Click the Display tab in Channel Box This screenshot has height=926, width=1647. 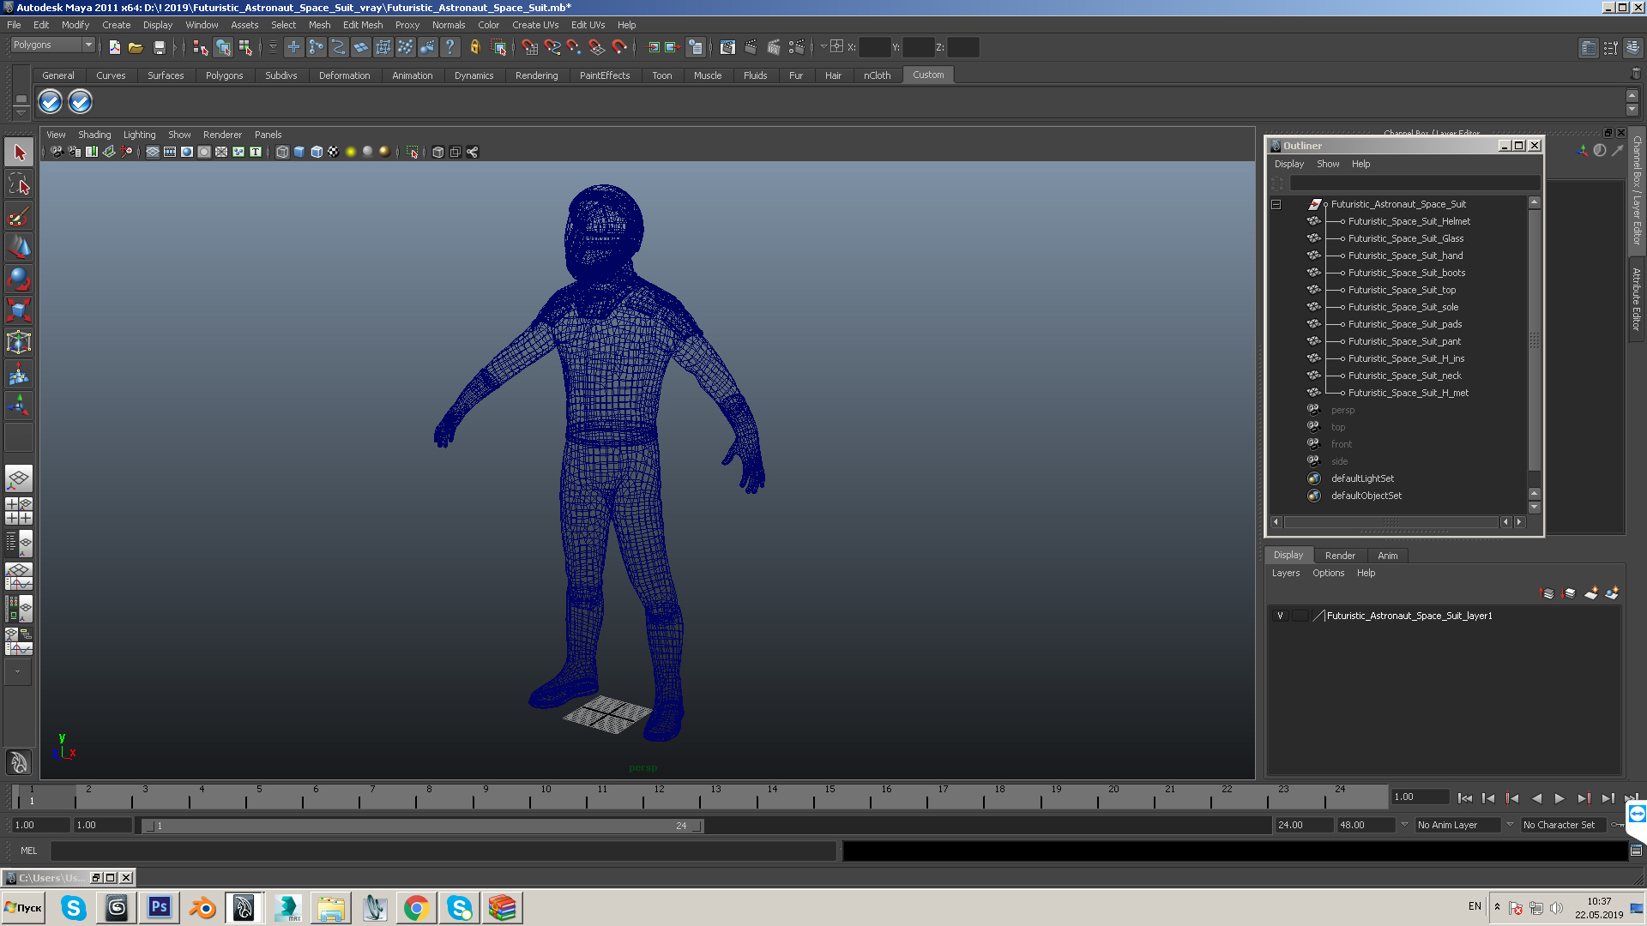point(1288,555)
